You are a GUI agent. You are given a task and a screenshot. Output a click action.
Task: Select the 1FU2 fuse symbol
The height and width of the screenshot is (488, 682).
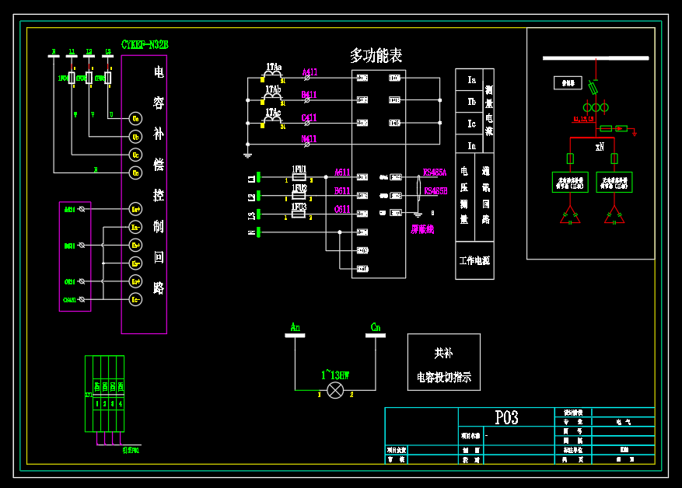click(299, 196)
